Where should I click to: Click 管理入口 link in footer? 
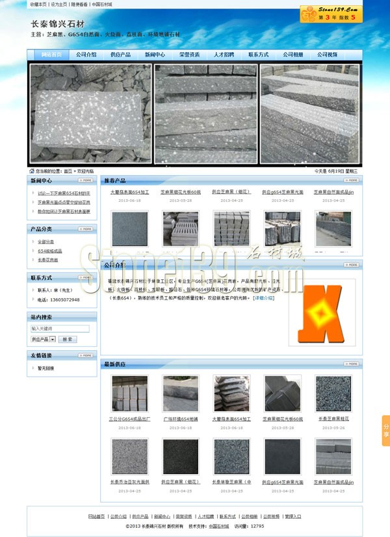(x=292, y=516)
